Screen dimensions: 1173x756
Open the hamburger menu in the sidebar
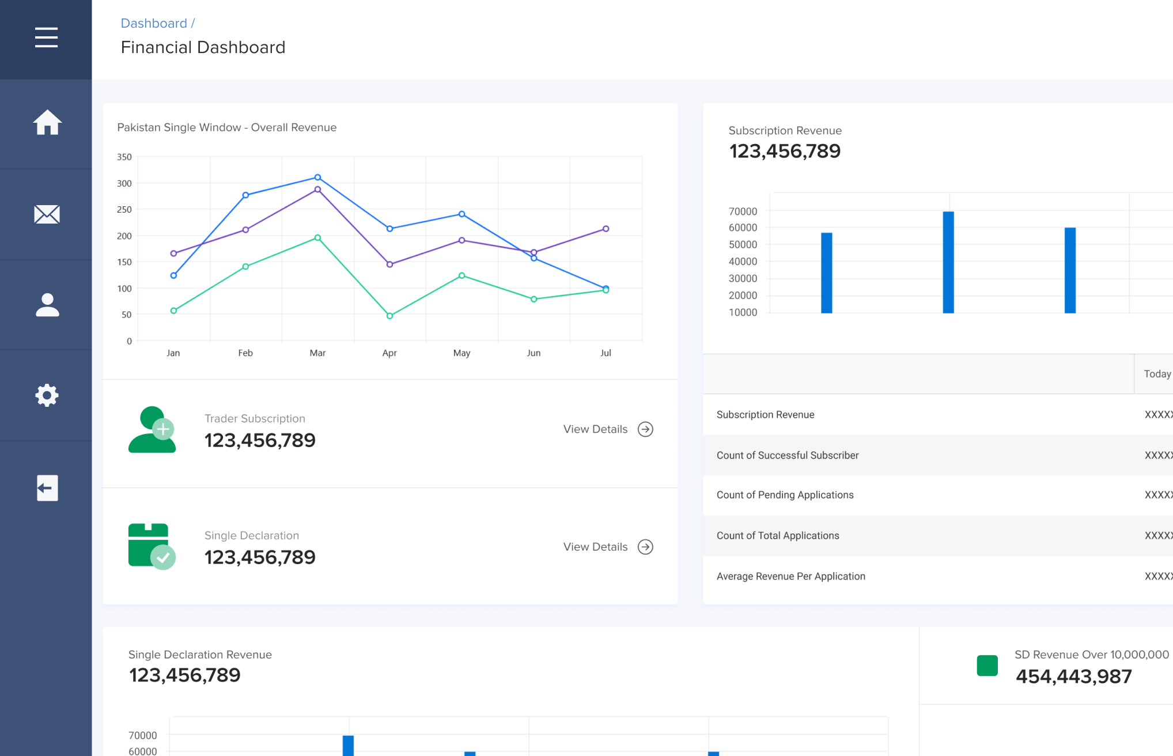pos(46,37)
